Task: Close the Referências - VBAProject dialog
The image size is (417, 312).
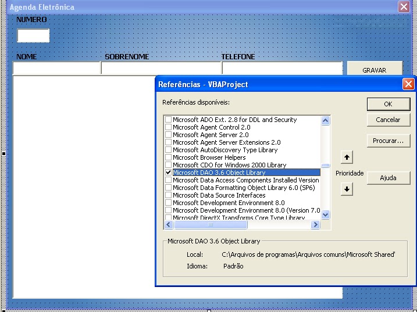Action: tap(408, 84)
